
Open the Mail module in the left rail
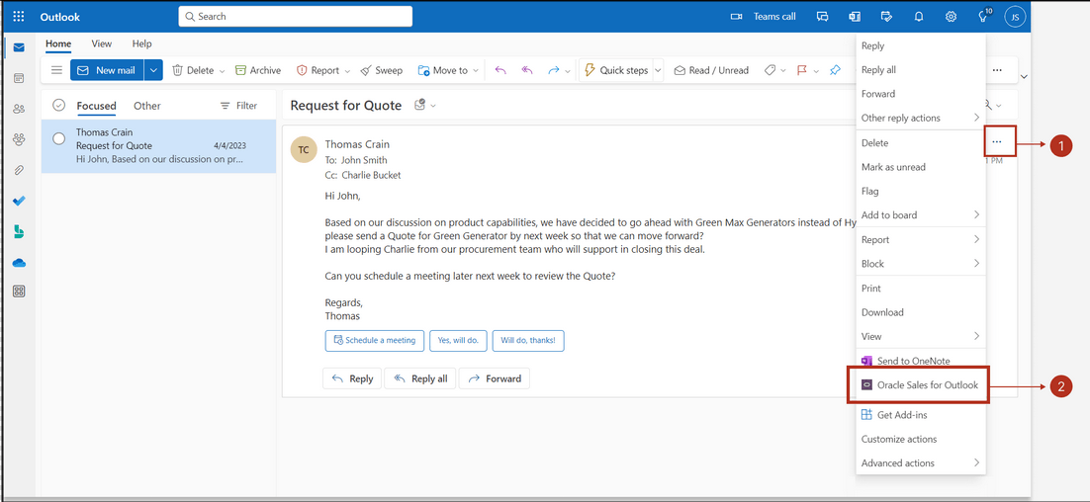coord(19,47)
